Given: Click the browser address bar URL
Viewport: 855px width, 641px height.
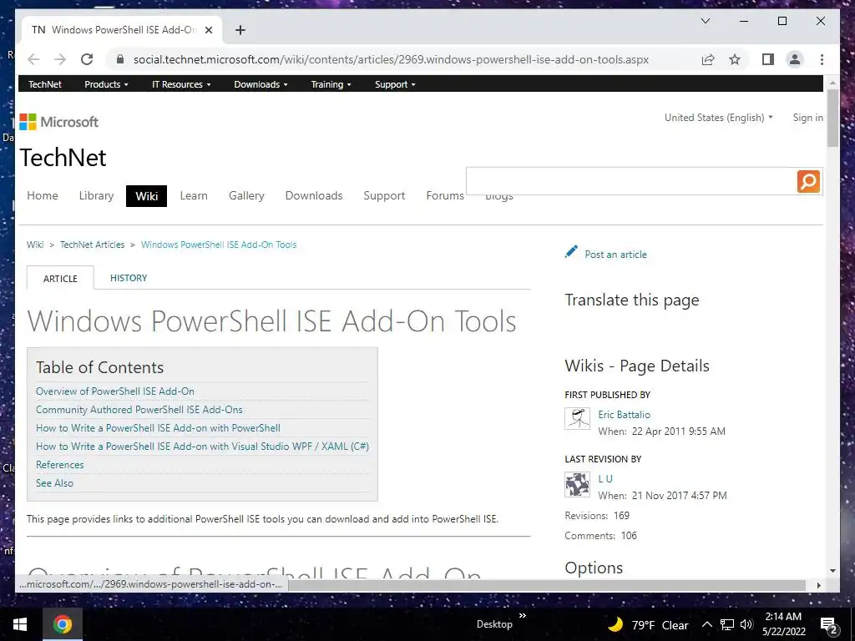Looking at the screenshot, I should pos(391,59).
